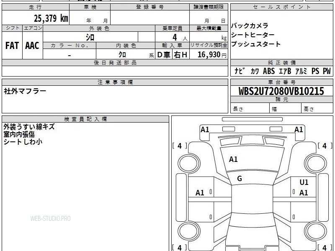
Task: Select the 外装色 header
Action: click(99, 28)
